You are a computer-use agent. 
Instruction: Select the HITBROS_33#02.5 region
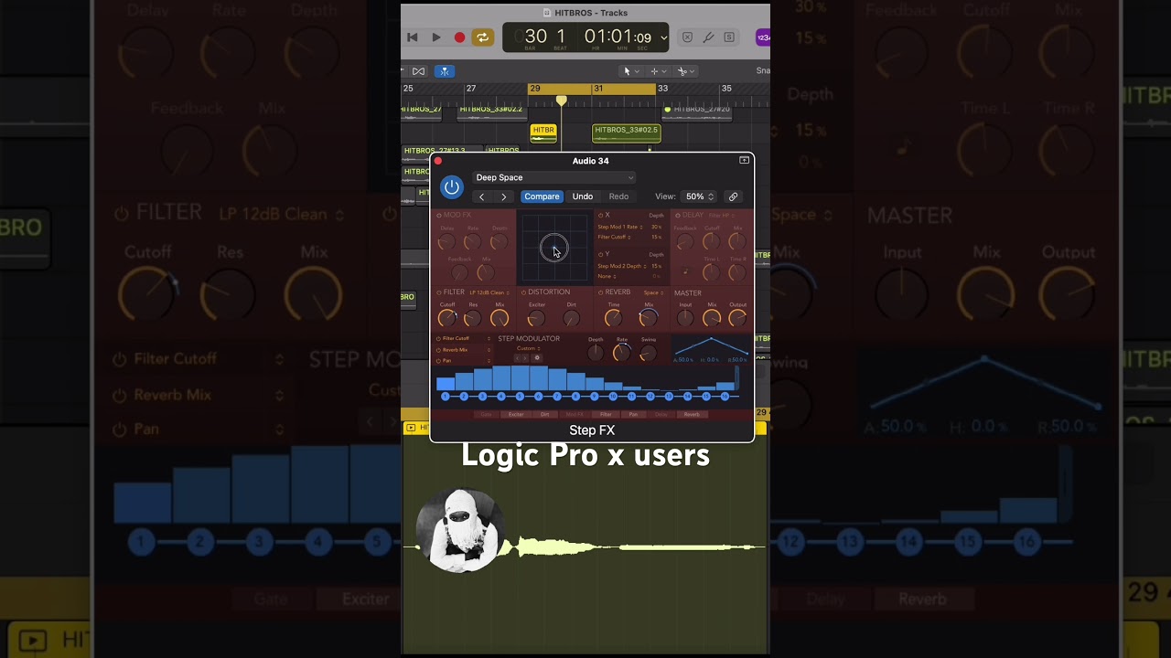pyautogui.click(x=626, y=133)
